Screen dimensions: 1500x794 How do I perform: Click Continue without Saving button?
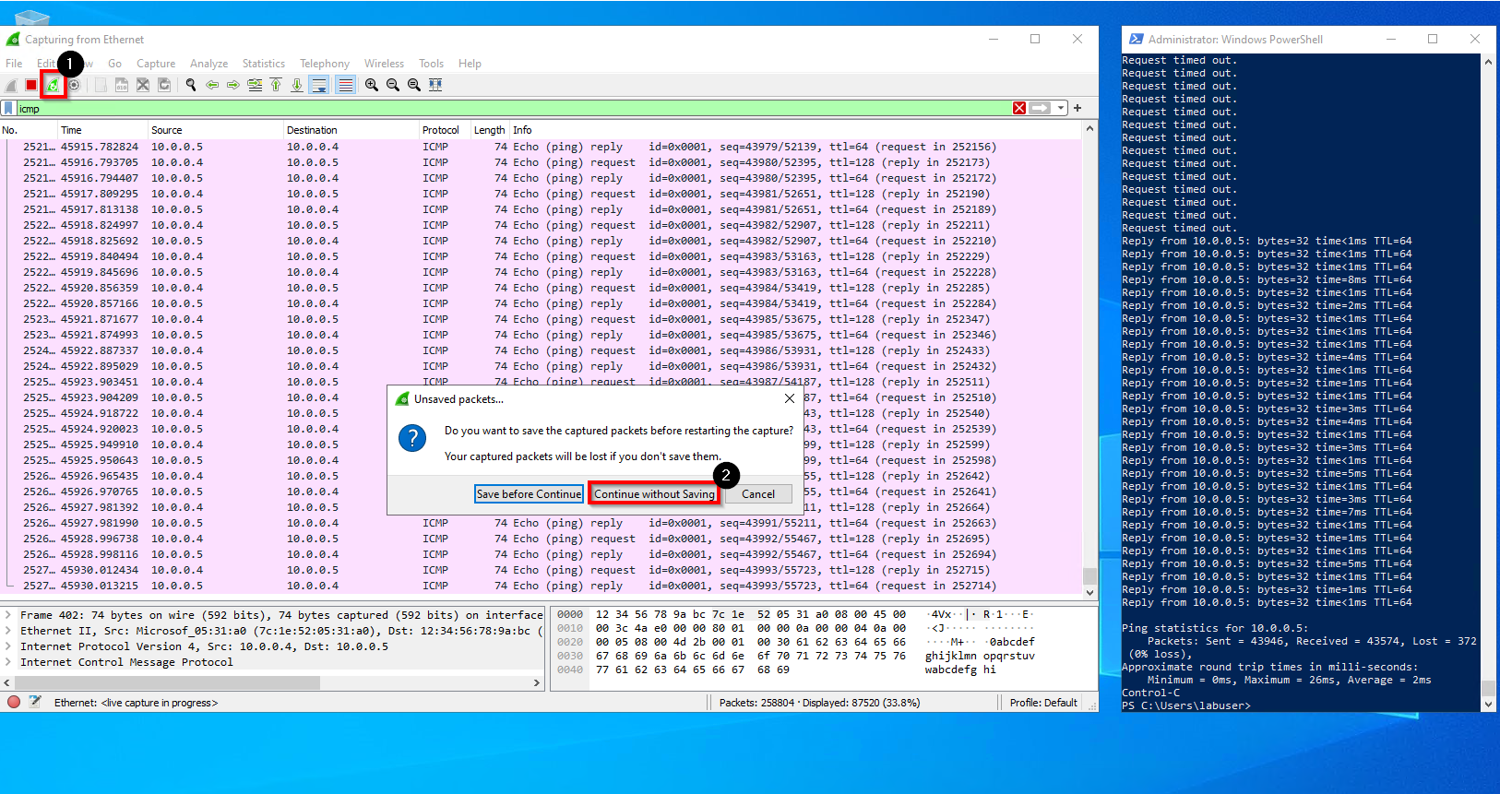pos(654,494)
